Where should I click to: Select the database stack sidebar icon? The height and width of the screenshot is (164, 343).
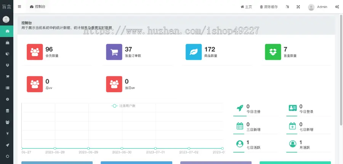point(6,111)
